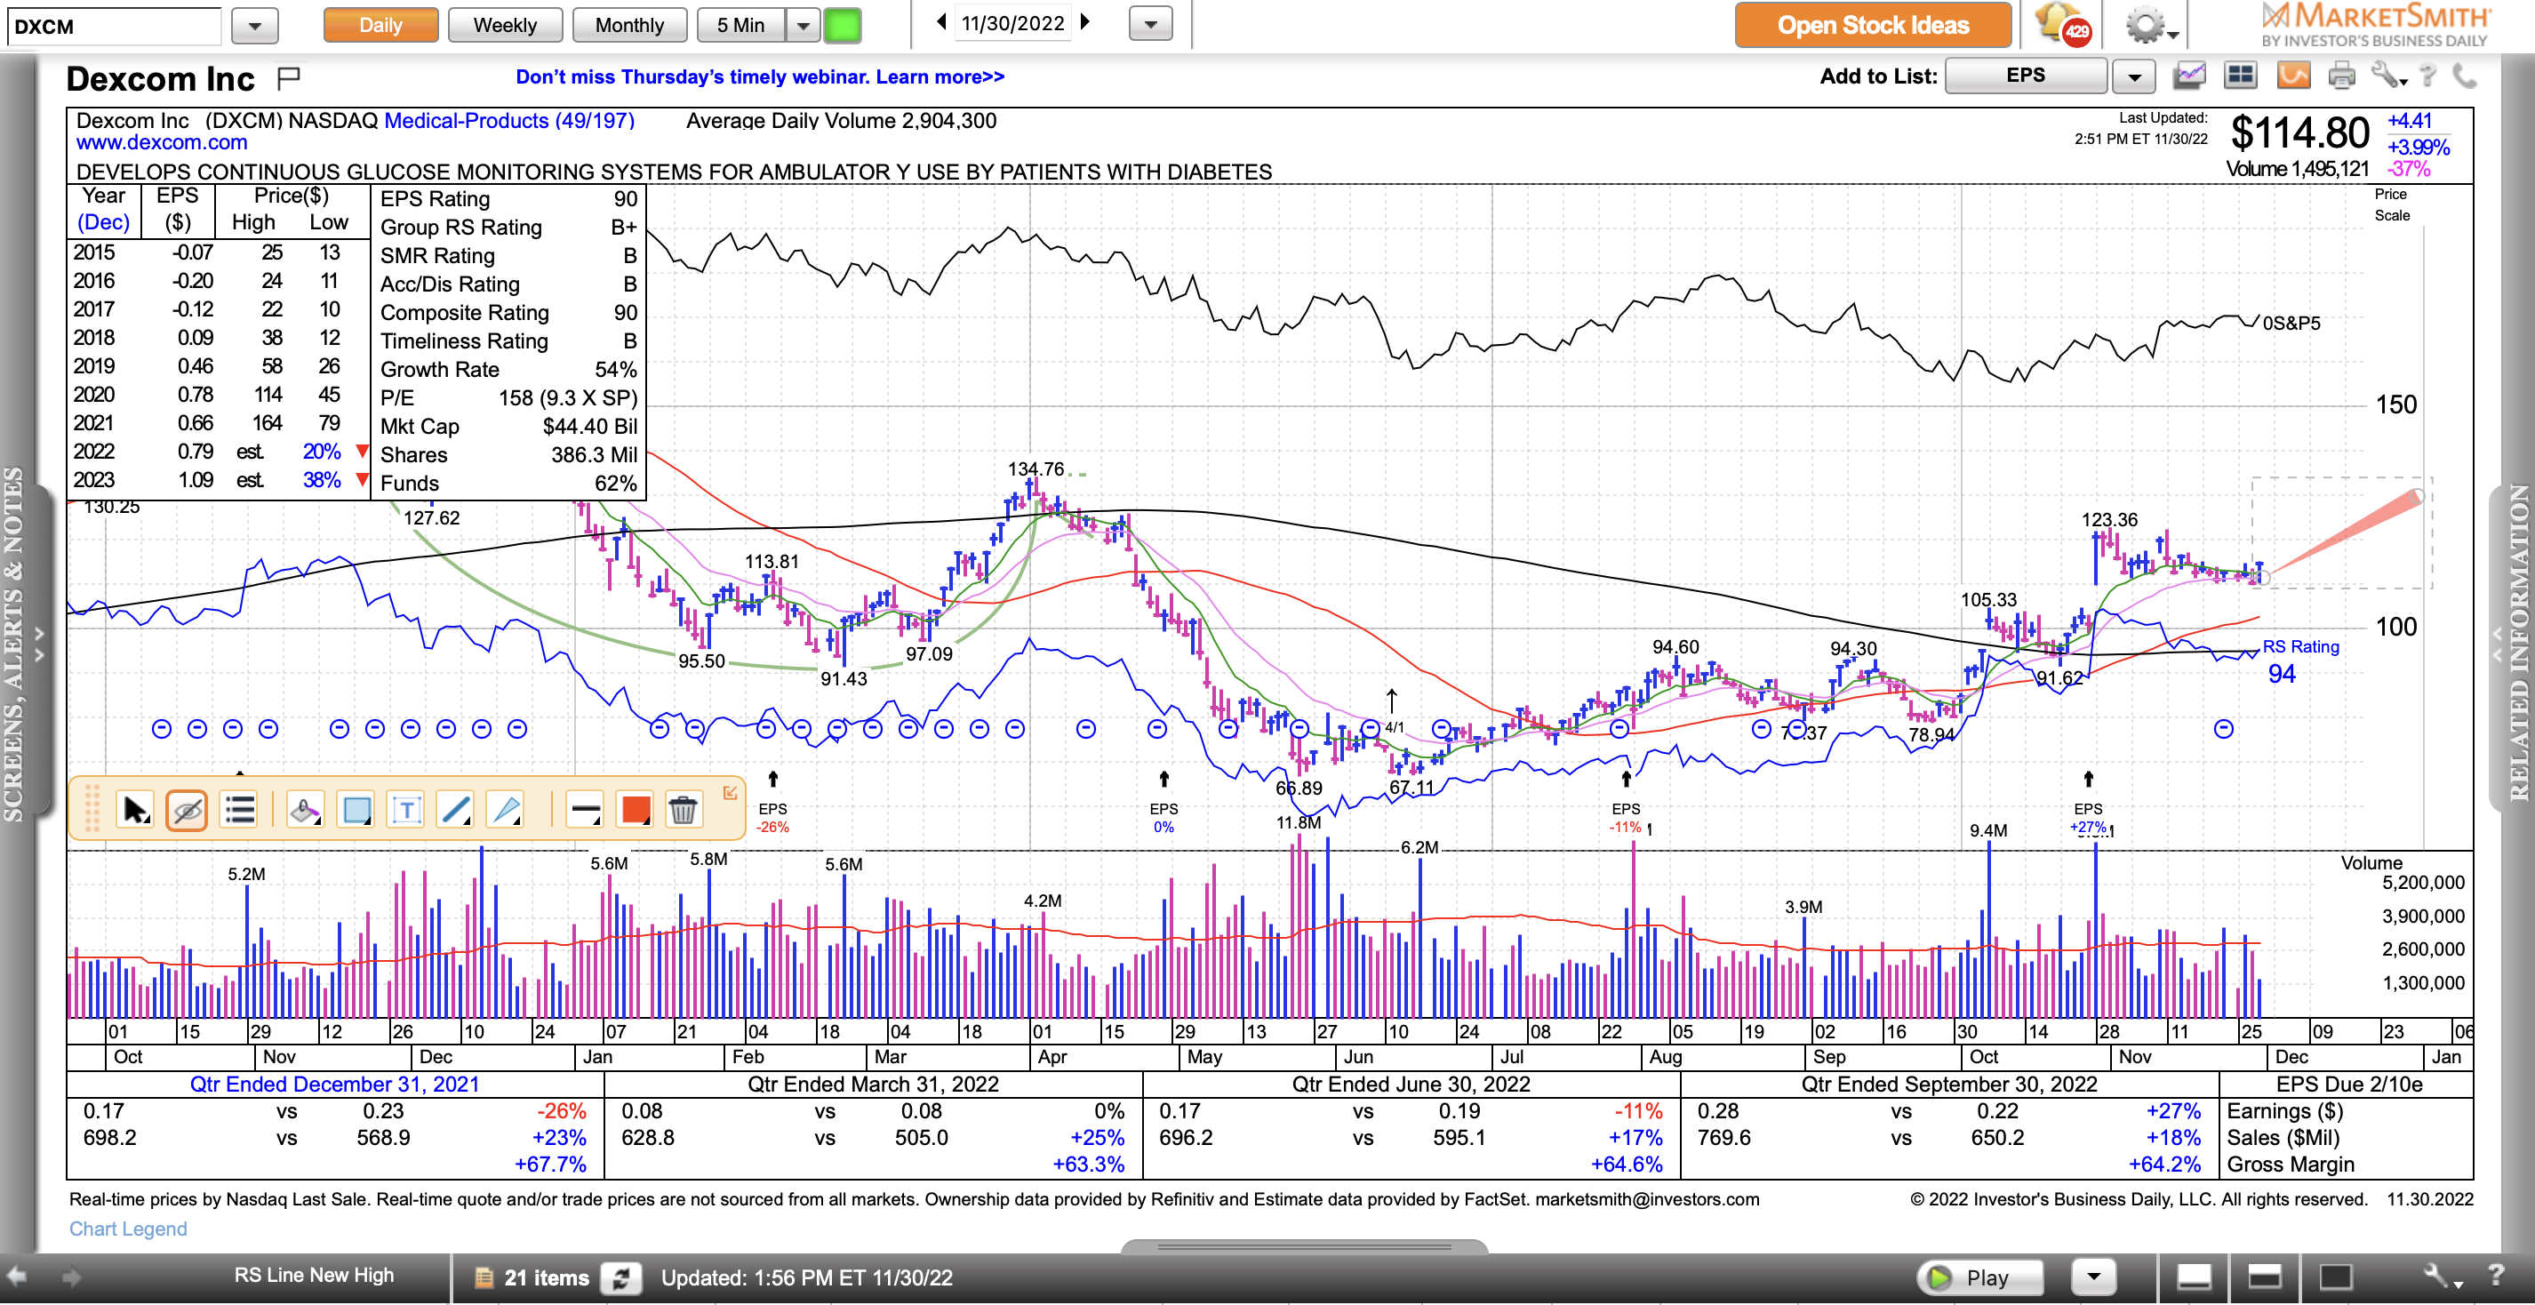Open Medical-Products industry group link
Image resolution: width=2535 pixels, height=1305 pixels.
tap(508, 121)
